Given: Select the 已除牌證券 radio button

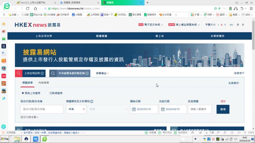Looking at the screenshot, I should click(x=47, y=93).
